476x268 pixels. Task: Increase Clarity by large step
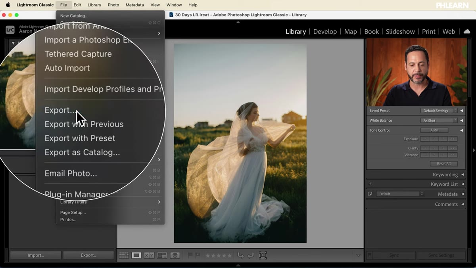tap(453, 148)
